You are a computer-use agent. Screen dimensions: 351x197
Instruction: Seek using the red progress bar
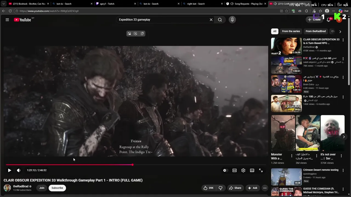pos(136,165)
